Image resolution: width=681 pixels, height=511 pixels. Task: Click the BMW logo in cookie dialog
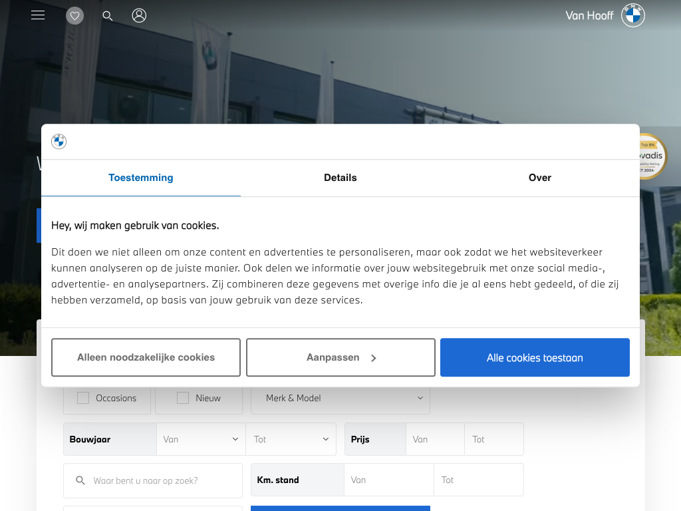(59, 141)
